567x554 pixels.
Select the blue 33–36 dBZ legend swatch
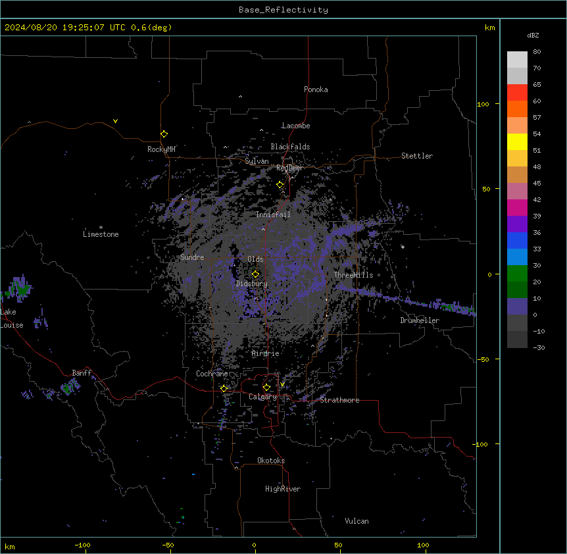click(517, 240)
